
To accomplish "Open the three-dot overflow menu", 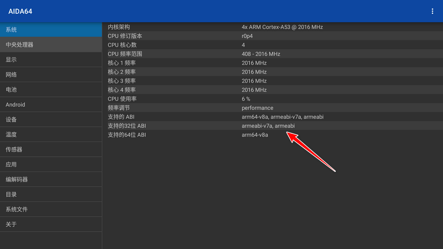I will pos(432,11).
